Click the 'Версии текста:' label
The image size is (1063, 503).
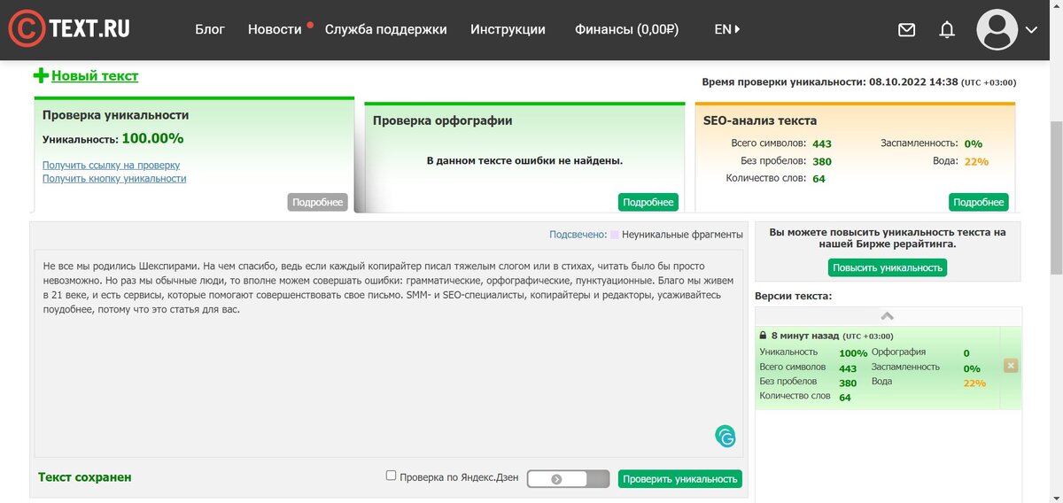tap(793, 296)
